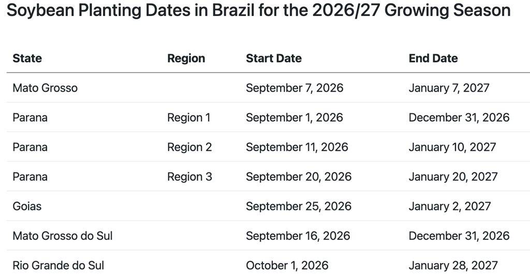Image resolution: width=530 pixels, height=276 pixels.
Task: Select the January 20, 2027 end date
Action: tap(453, 177)
